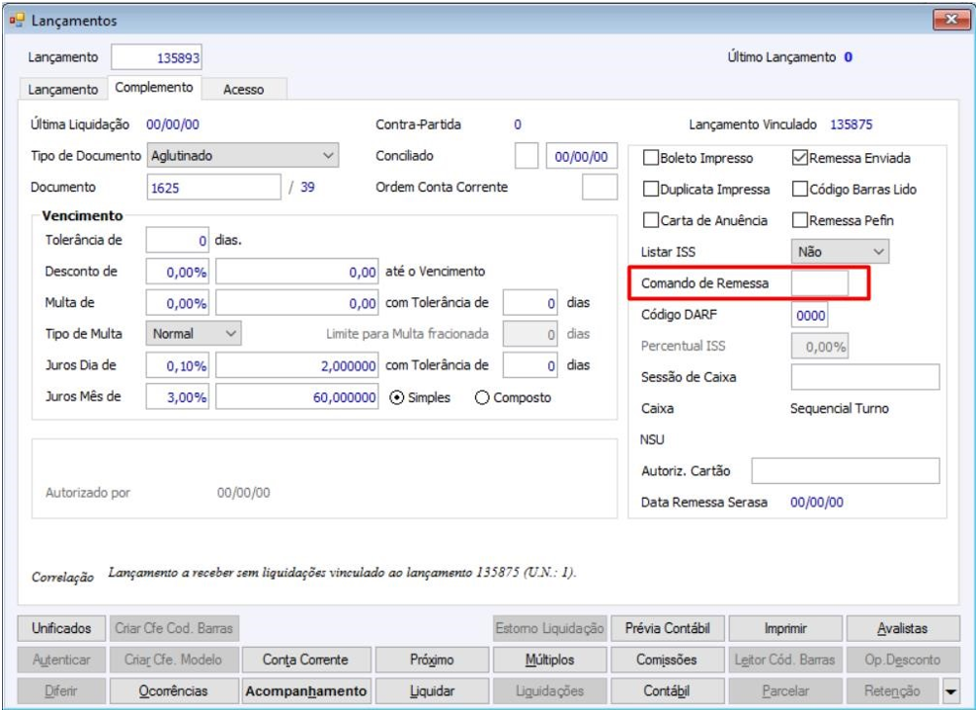Tick the Boleto Impresso checkbox

point(650,158)
